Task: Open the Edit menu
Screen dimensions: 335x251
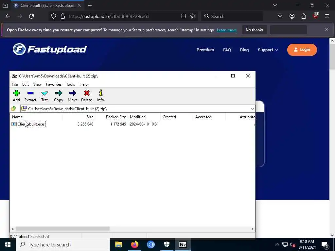Action: coord(26,84)
